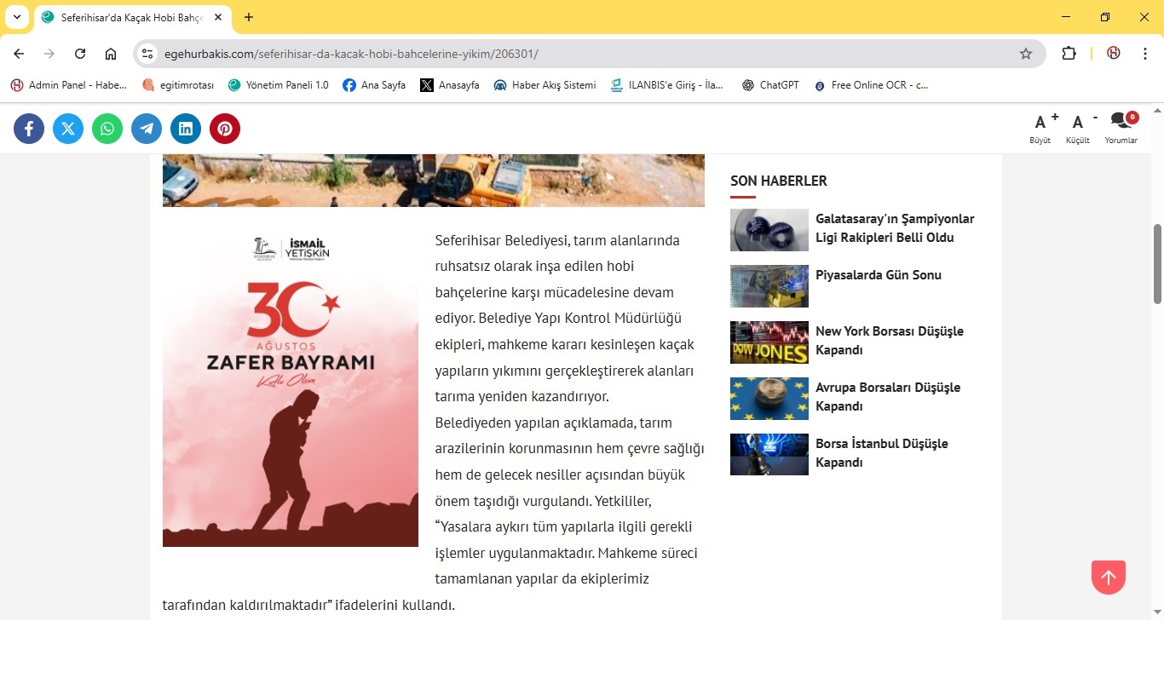The height and width of the screenshot is (690, 1164).
Task: Open Haber Akış Sistemi bookmark
Action: [545, 85]
